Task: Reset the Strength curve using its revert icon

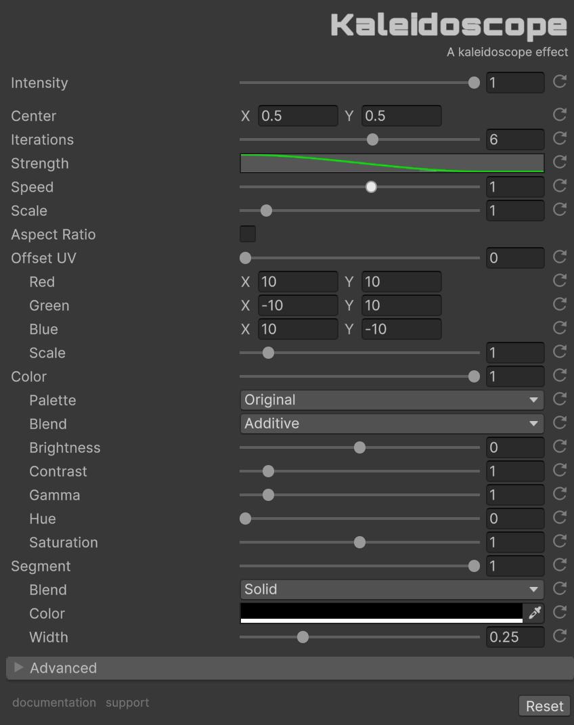Action: [559, 162]
